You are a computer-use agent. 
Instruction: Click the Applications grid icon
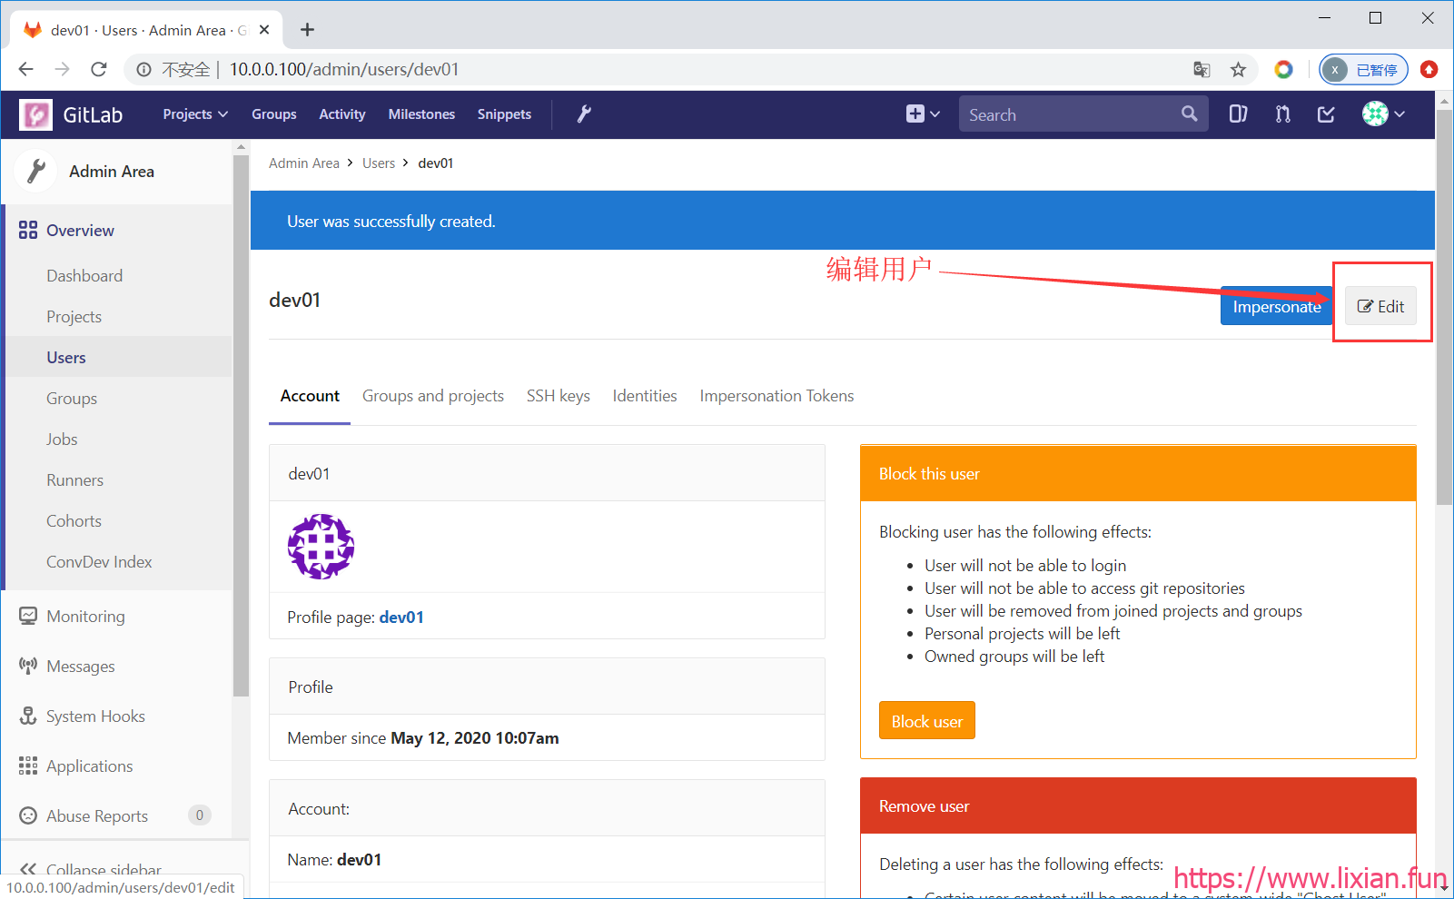tap(28, 766)
